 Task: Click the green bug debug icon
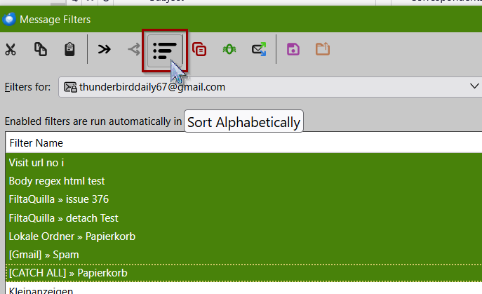[229, 49]
